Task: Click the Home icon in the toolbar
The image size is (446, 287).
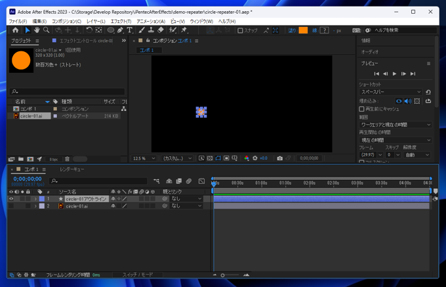Action: [16, 30]
